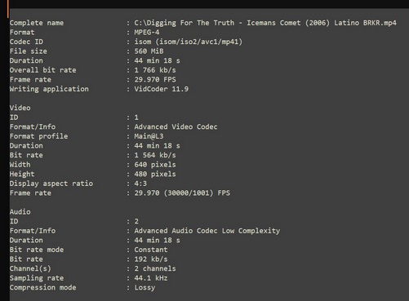The width and height of the screenshot is (409, 301).
Task: Click the Codec ID isom value
Action: coord(188,42)
